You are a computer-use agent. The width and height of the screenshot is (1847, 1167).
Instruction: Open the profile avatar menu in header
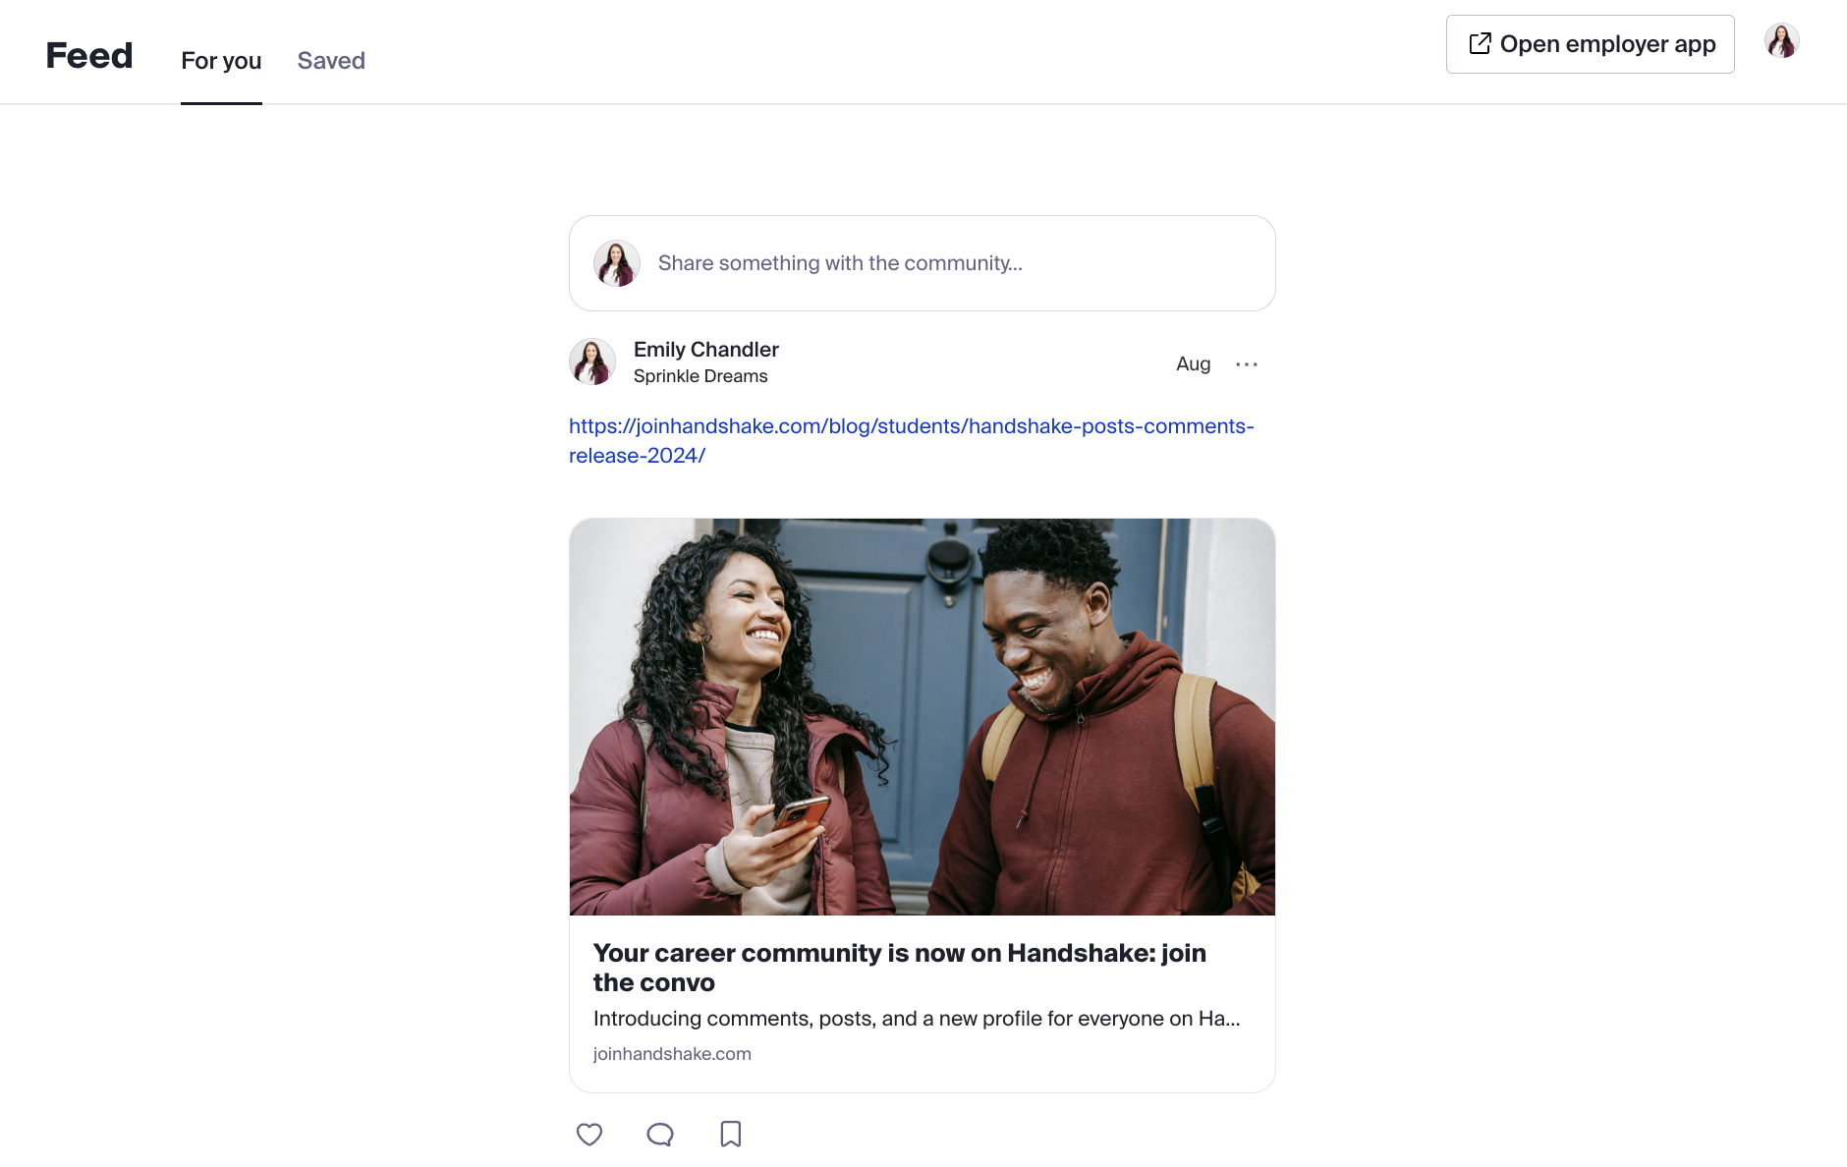1781,42
